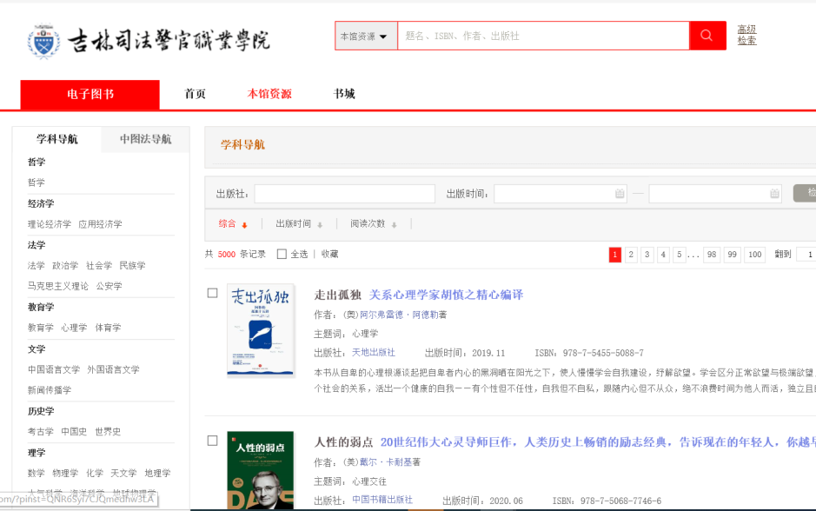Sort by 综合 arrow indicator
The image size is (816, 511).
coord(244,225)
